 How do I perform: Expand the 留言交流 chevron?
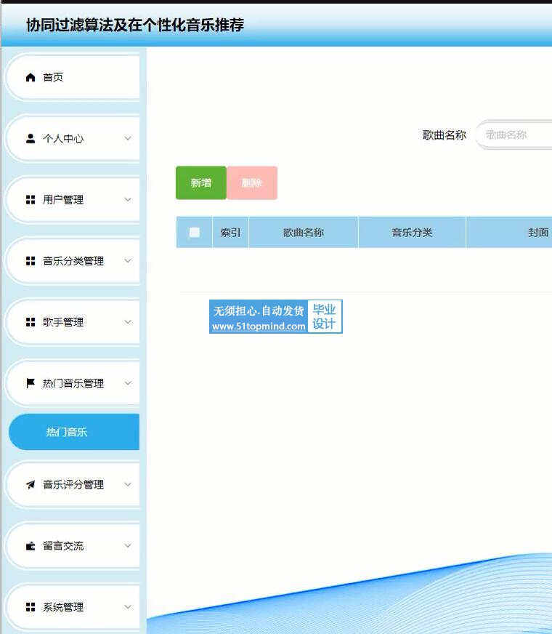click(x=128, y=545)
